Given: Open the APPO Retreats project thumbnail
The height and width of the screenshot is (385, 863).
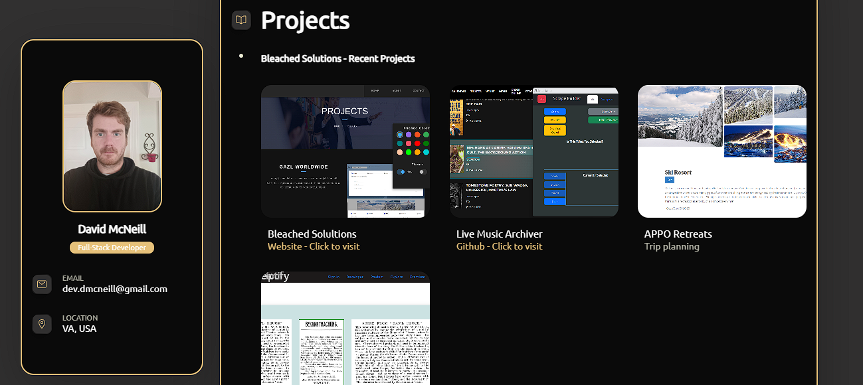Looking at the screenshot, I should [x=721, y=151].
